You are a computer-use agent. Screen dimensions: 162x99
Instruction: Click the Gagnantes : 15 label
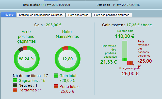tap(32, 81)
